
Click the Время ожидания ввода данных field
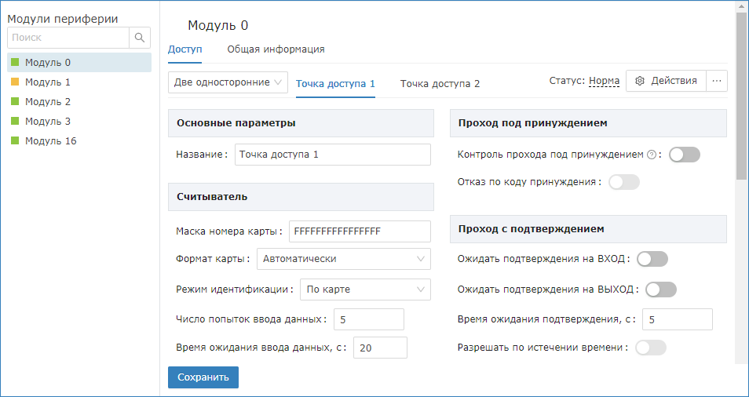(380, 348)
